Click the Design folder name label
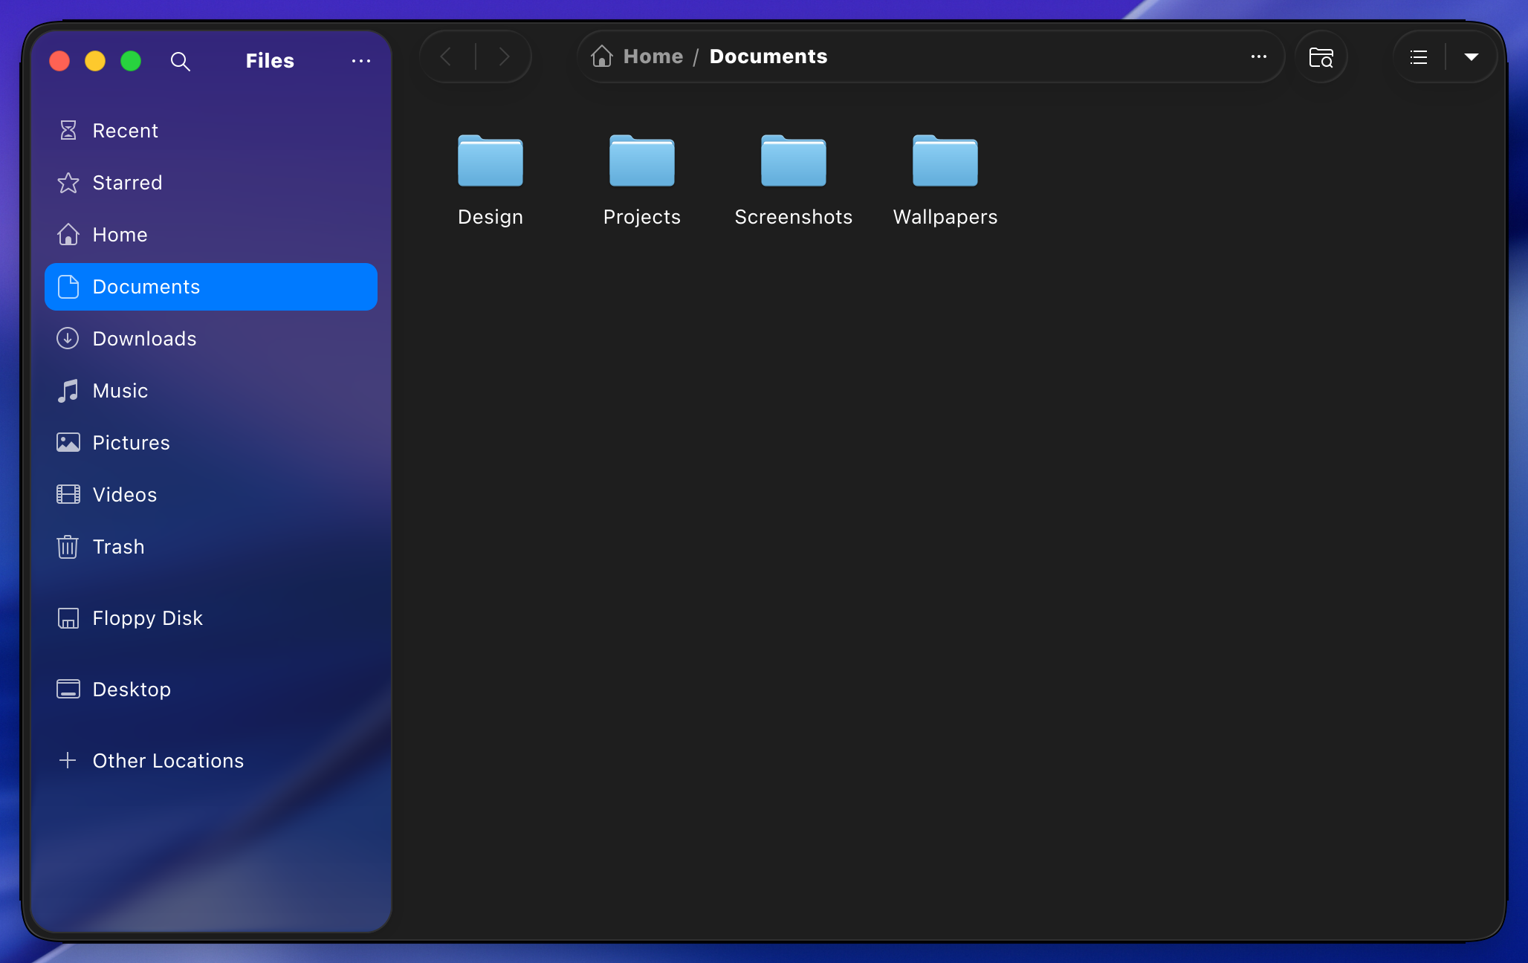This screenshot has width=1528, height=963. (x=491, y=217)
